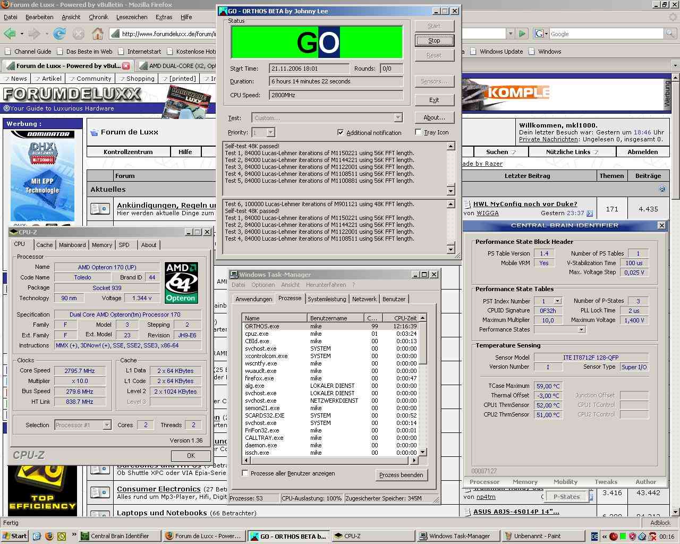The width and height of the screenshot is (680, 544).
Task: Reload the page in Firefox
Action: 59,33
